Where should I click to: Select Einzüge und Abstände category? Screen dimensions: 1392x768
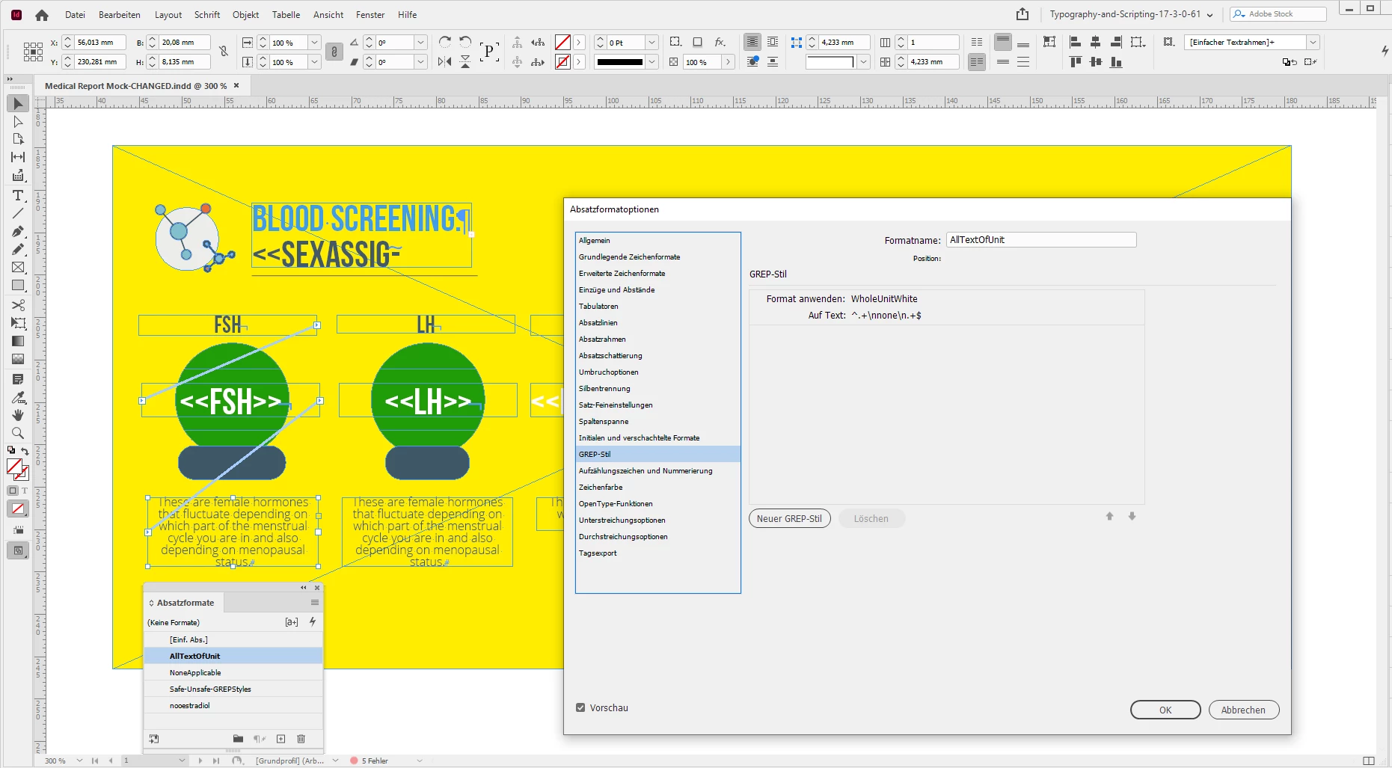pyautogui.click(x=658, y=290)
